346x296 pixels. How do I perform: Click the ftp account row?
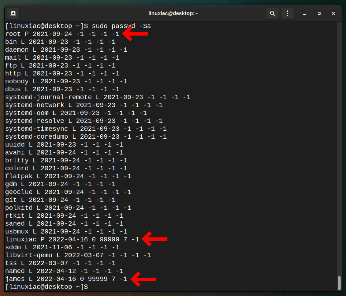pos(60,66)
